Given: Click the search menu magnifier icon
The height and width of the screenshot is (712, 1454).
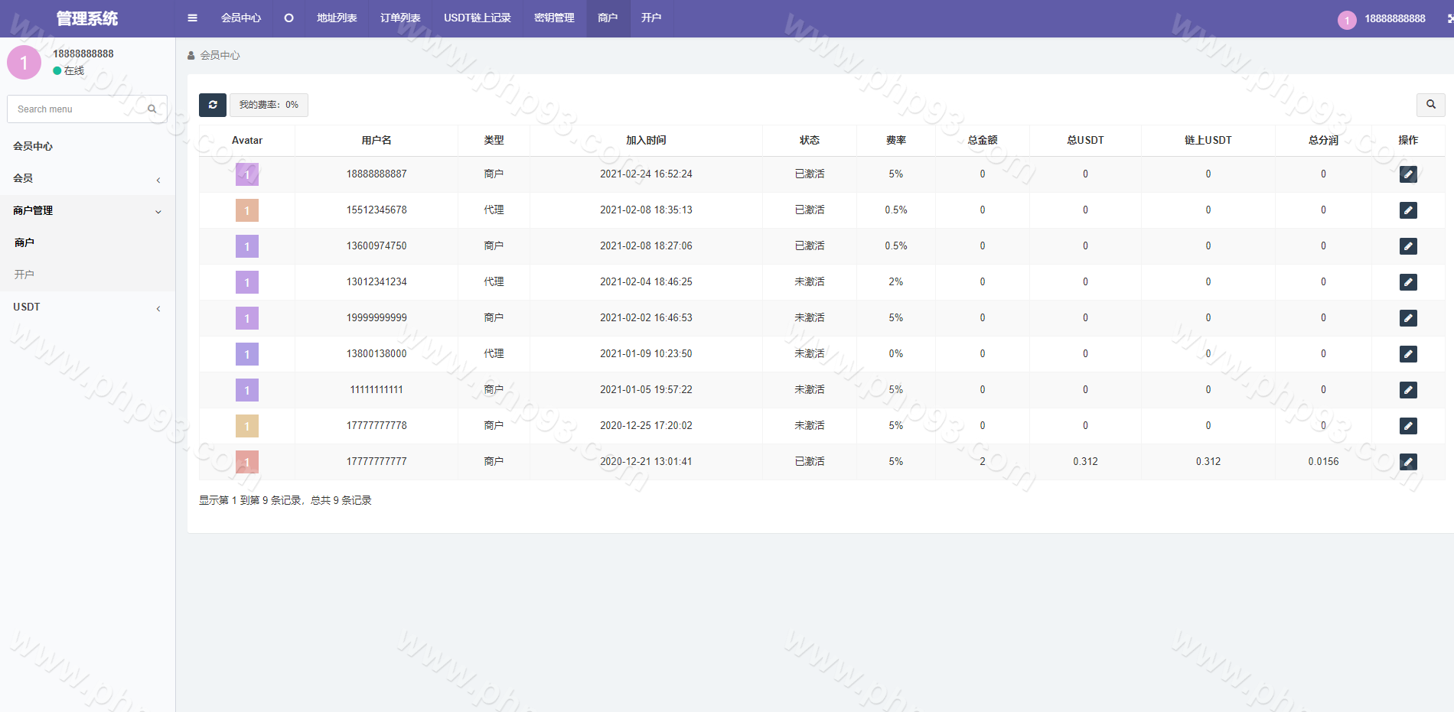Looking at the screenshot, I should (x=152, y=109).
